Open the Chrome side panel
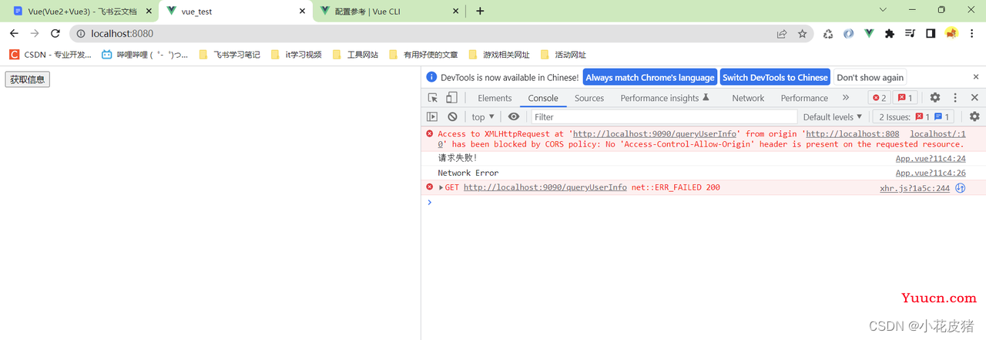 coord(931,33)
